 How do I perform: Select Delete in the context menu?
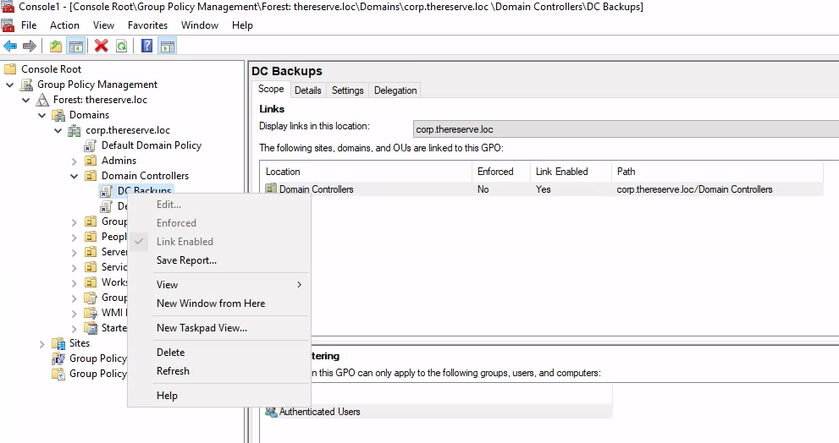coord(170,353)
